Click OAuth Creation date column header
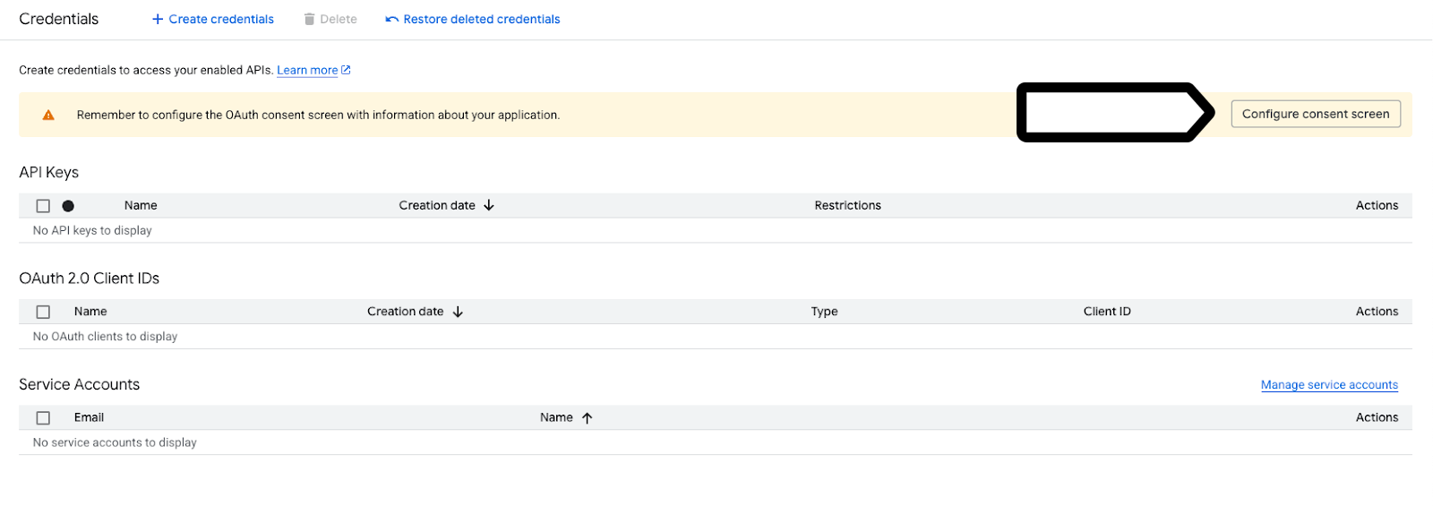Image resolution: width=1433 pixels, height=506 pixels. click(405, 311)
